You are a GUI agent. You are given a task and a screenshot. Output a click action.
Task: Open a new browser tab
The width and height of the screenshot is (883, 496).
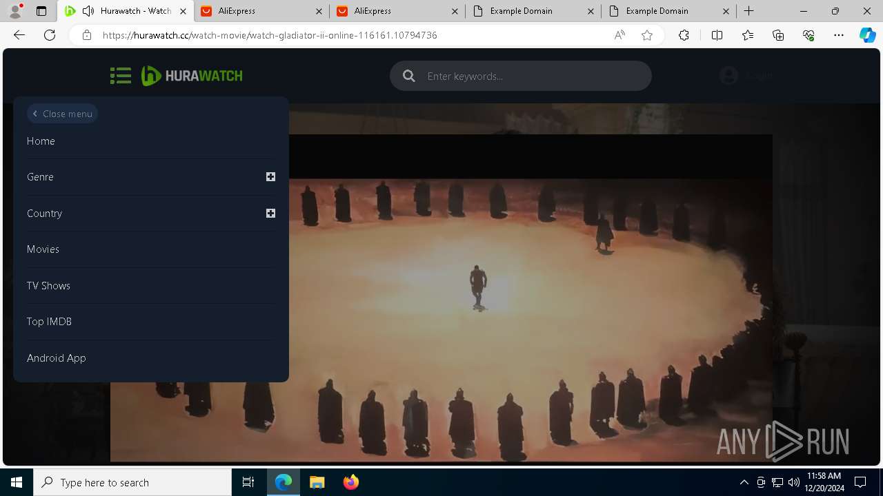coord(749,11)
